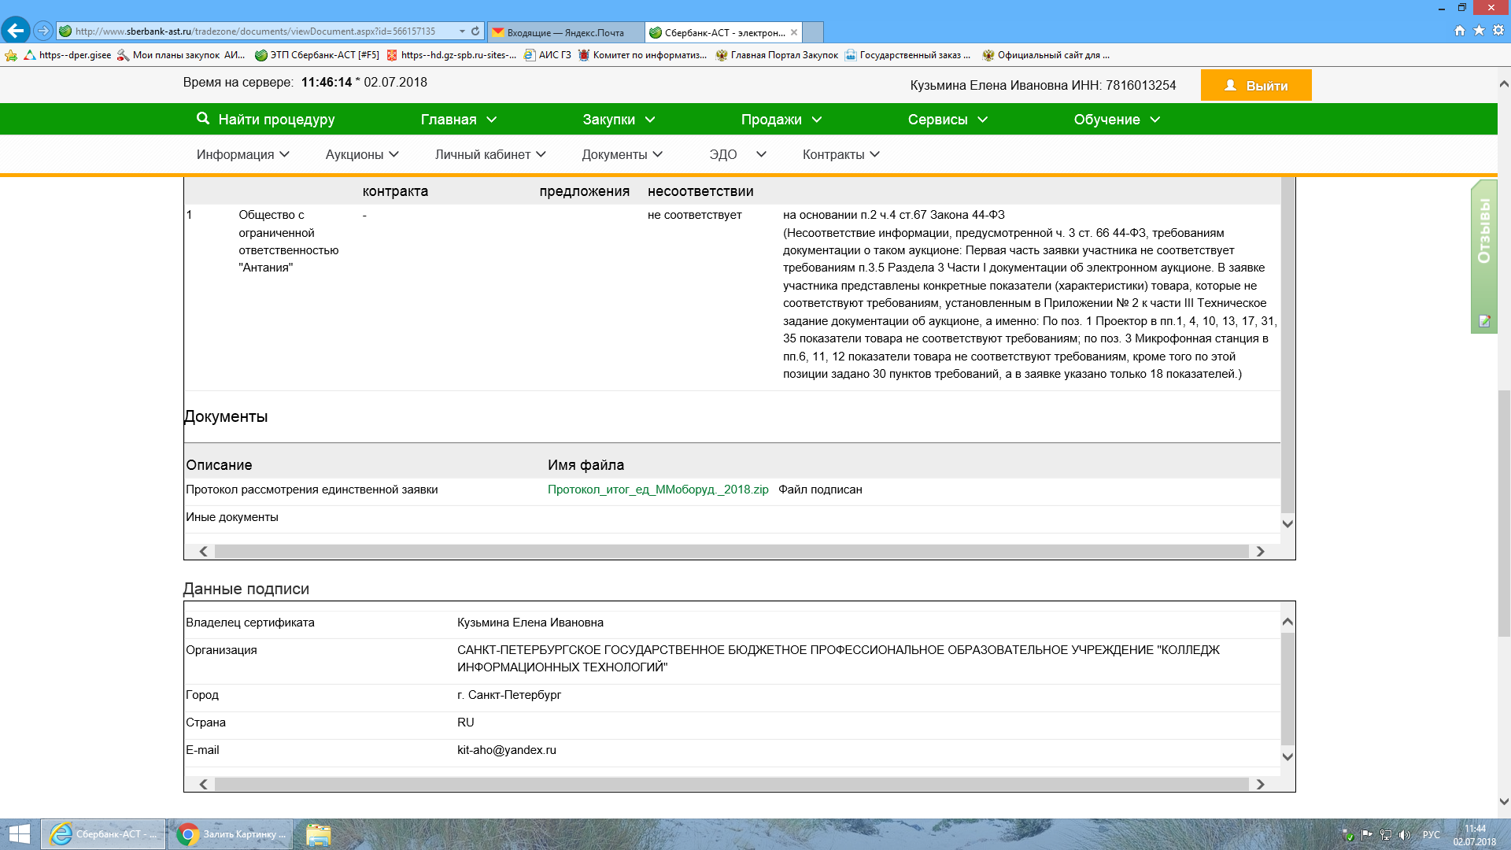
Task: Click the favorites star icon
Action: point(1479,31)
